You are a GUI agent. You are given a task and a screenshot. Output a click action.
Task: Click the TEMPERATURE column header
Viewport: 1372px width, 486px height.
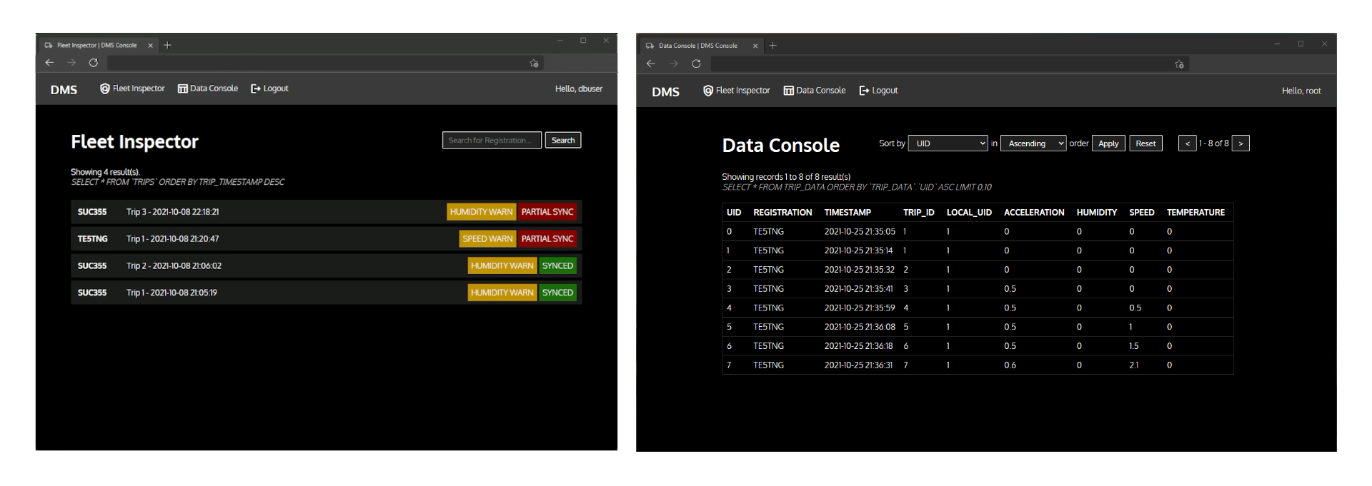1195,213
